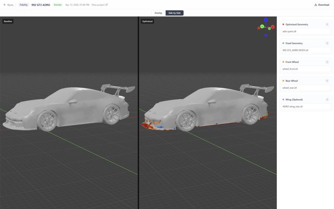Click the red dot beside Optimized Geometry
This screenshot has width=334, height=209.
[x=283, y=24]
